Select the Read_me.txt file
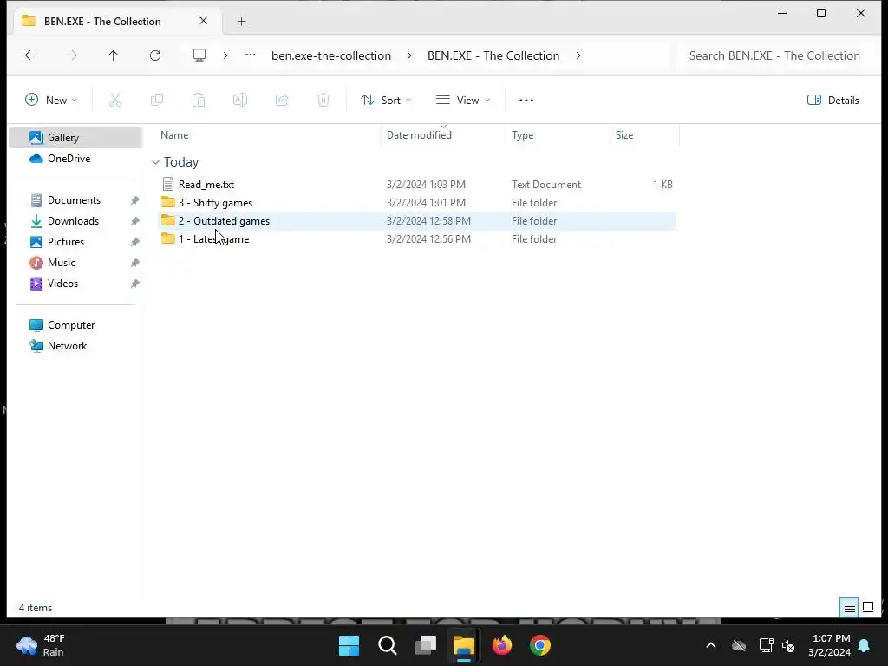Image resolution: width=888 pixels, height=666 pixels. (x=417, y=185)
